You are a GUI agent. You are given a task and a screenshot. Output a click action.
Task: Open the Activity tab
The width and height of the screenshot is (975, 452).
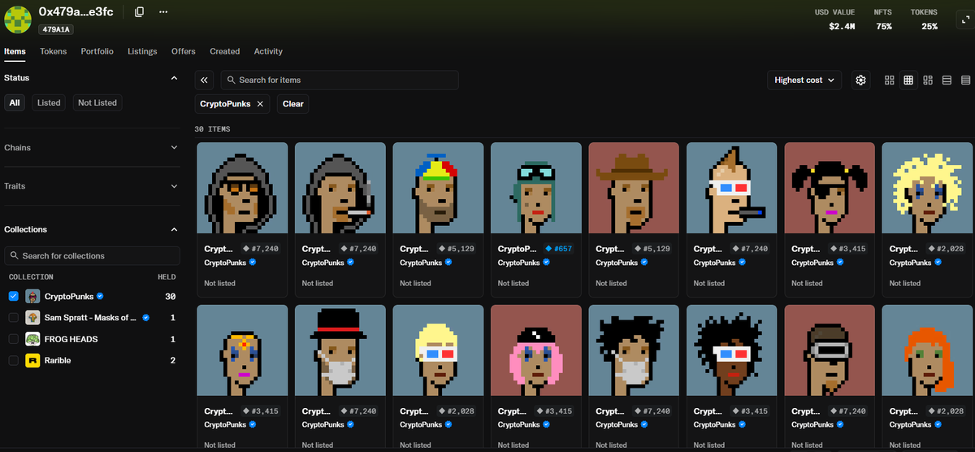(268, 51)
